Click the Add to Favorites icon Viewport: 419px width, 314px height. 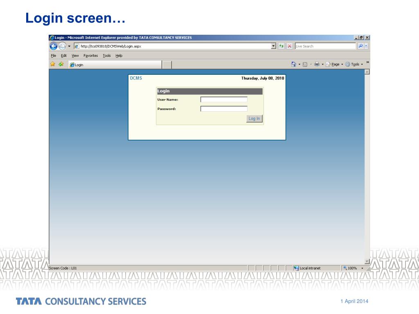click(61, 64)
